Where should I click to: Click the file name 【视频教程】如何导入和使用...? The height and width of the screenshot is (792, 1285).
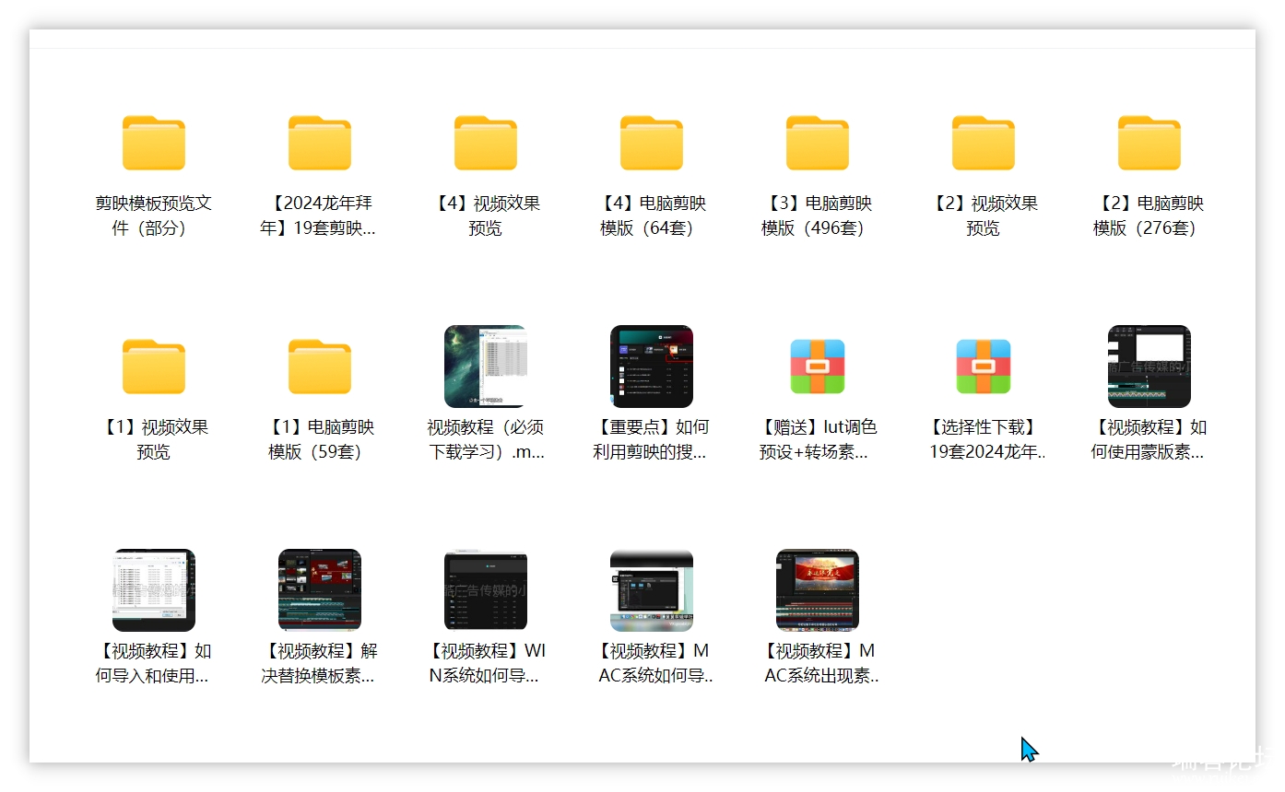pos(154,663)
